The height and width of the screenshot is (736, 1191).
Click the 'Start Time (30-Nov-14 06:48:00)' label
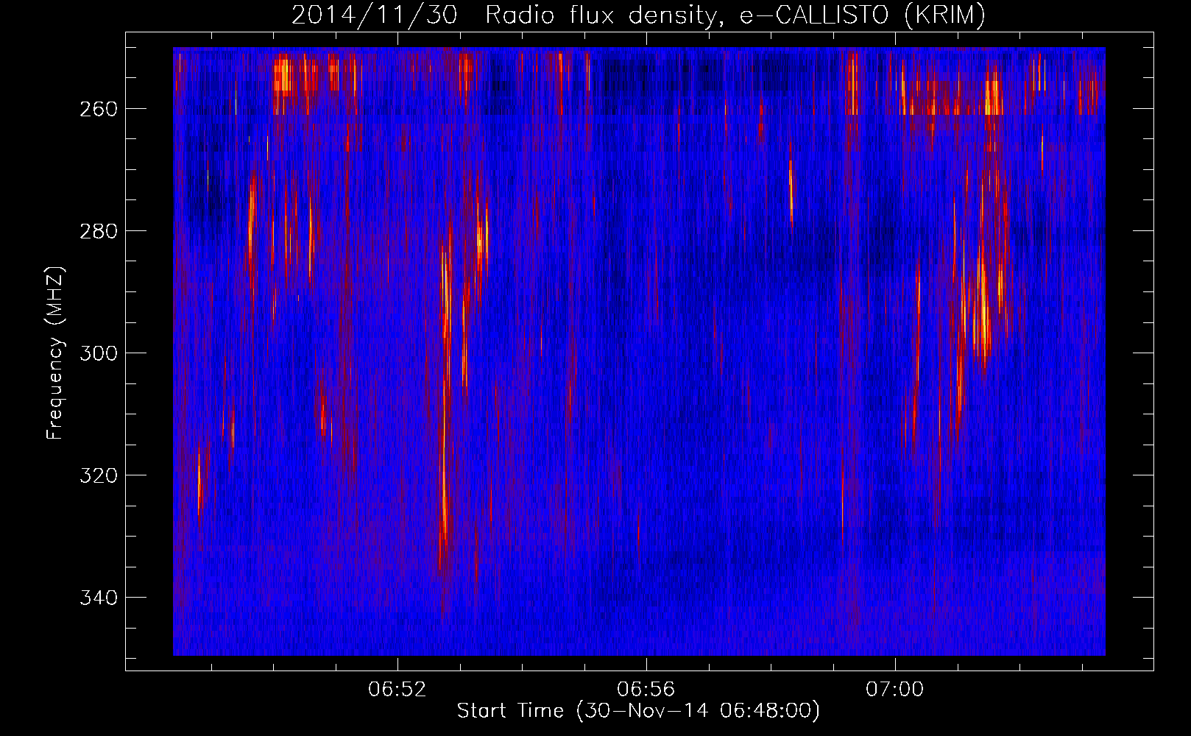pos(638,711)
